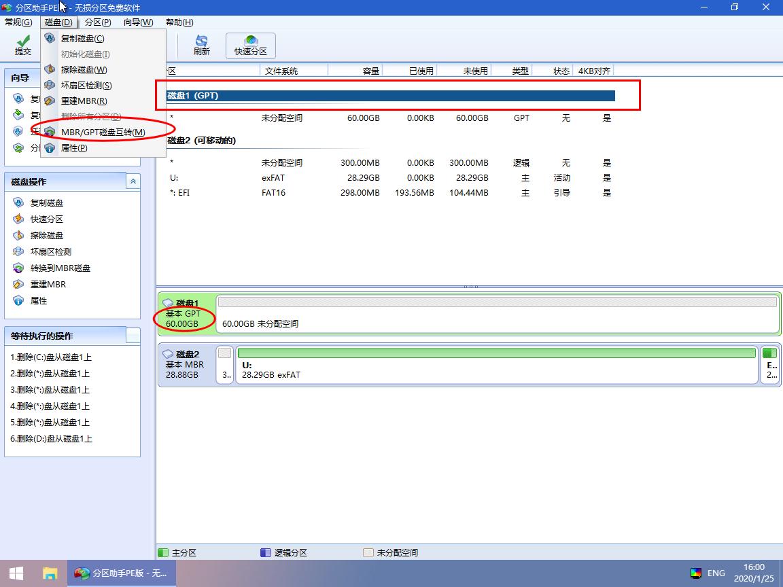The image size is (783, 587).
Task: Click the 提交 (Commit) toolbar icon
Action: 22,46
